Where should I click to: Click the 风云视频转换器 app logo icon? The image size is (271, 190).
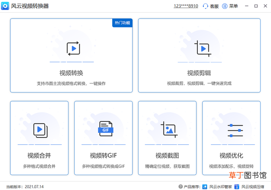coord(5,6)
